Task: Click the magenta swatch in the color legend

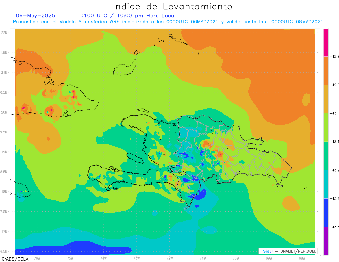Action: (x=326, y=42)
